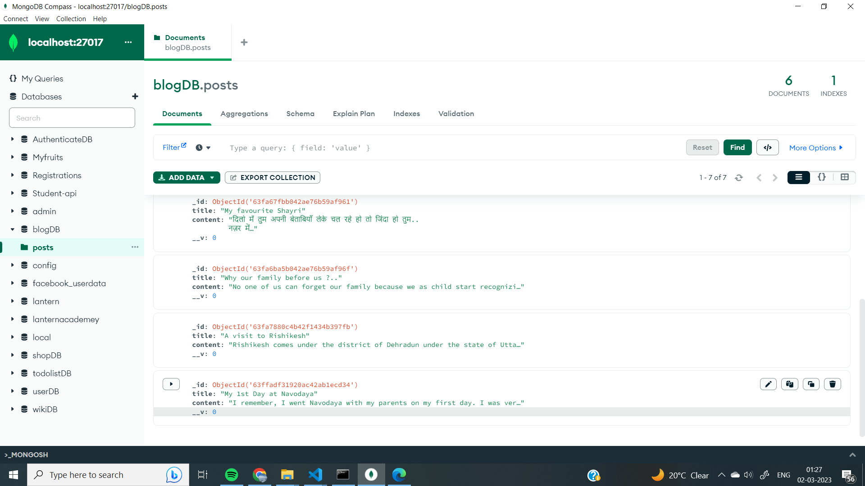
Task: Clone the Navodaya document
Action: 811,384
